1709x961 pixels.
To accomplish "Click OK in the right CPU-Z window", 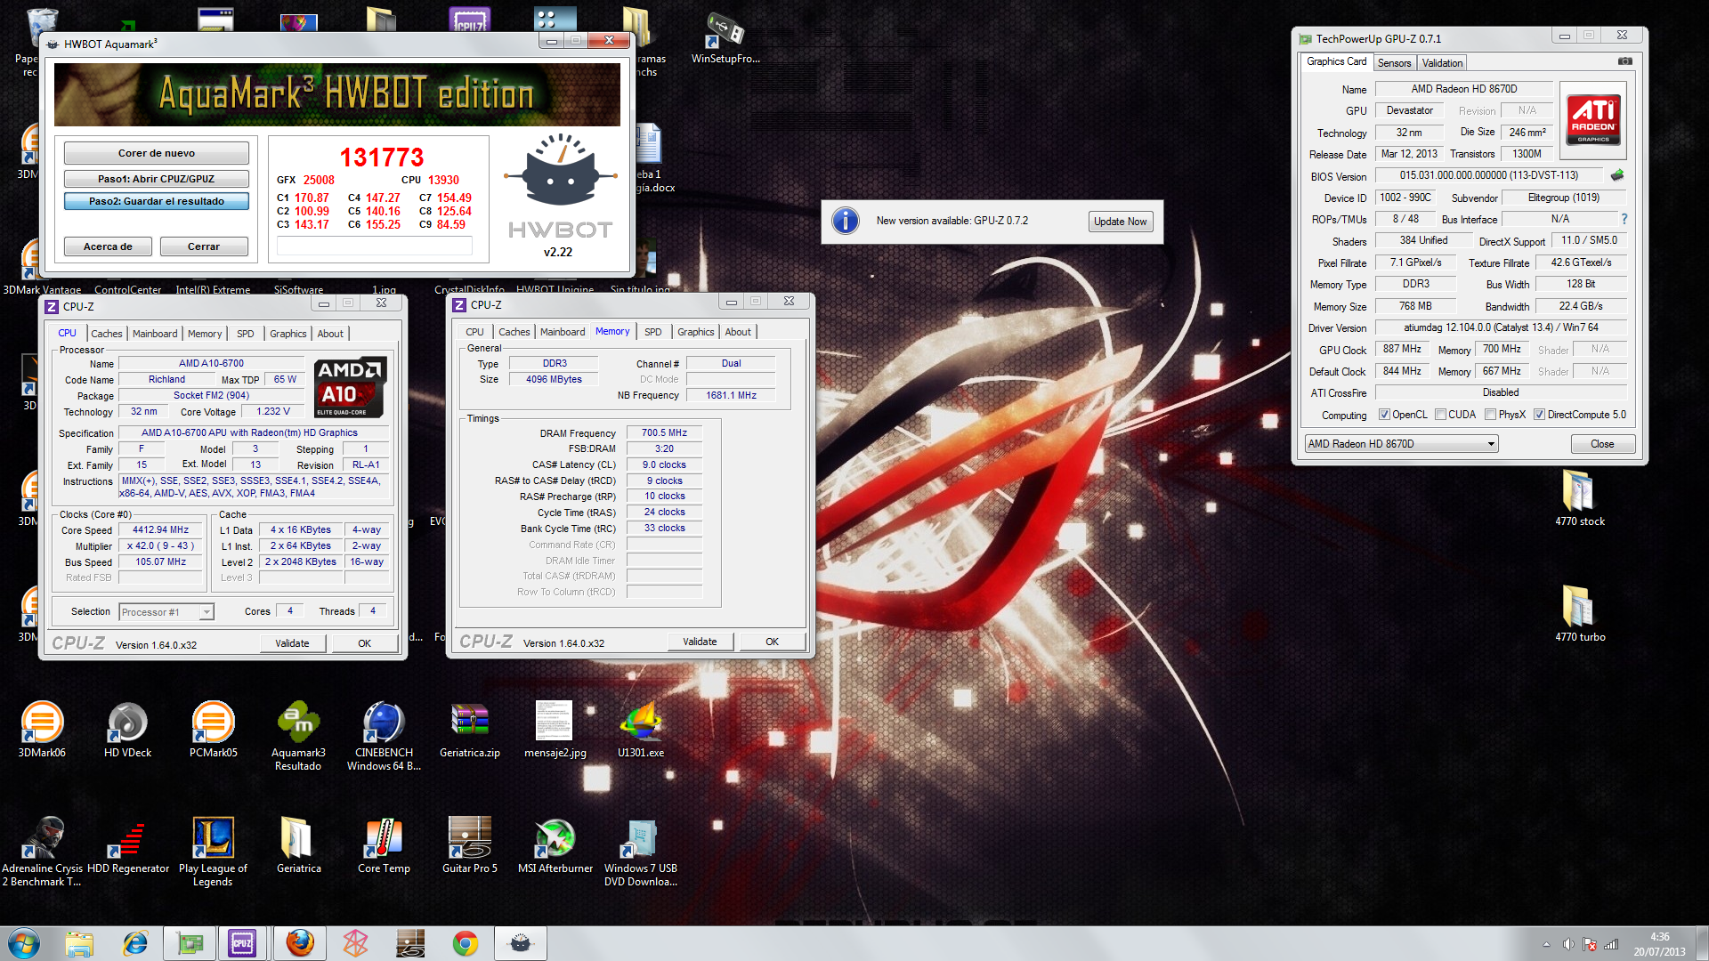I will point(772,642).
